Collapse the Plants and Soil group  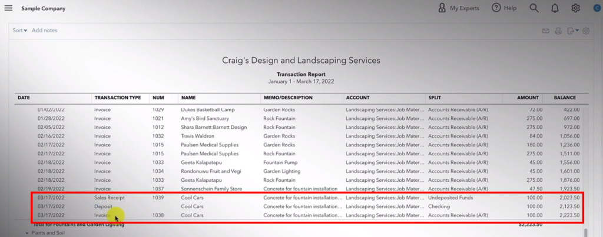pyautogui.click(x=27, y=233)
